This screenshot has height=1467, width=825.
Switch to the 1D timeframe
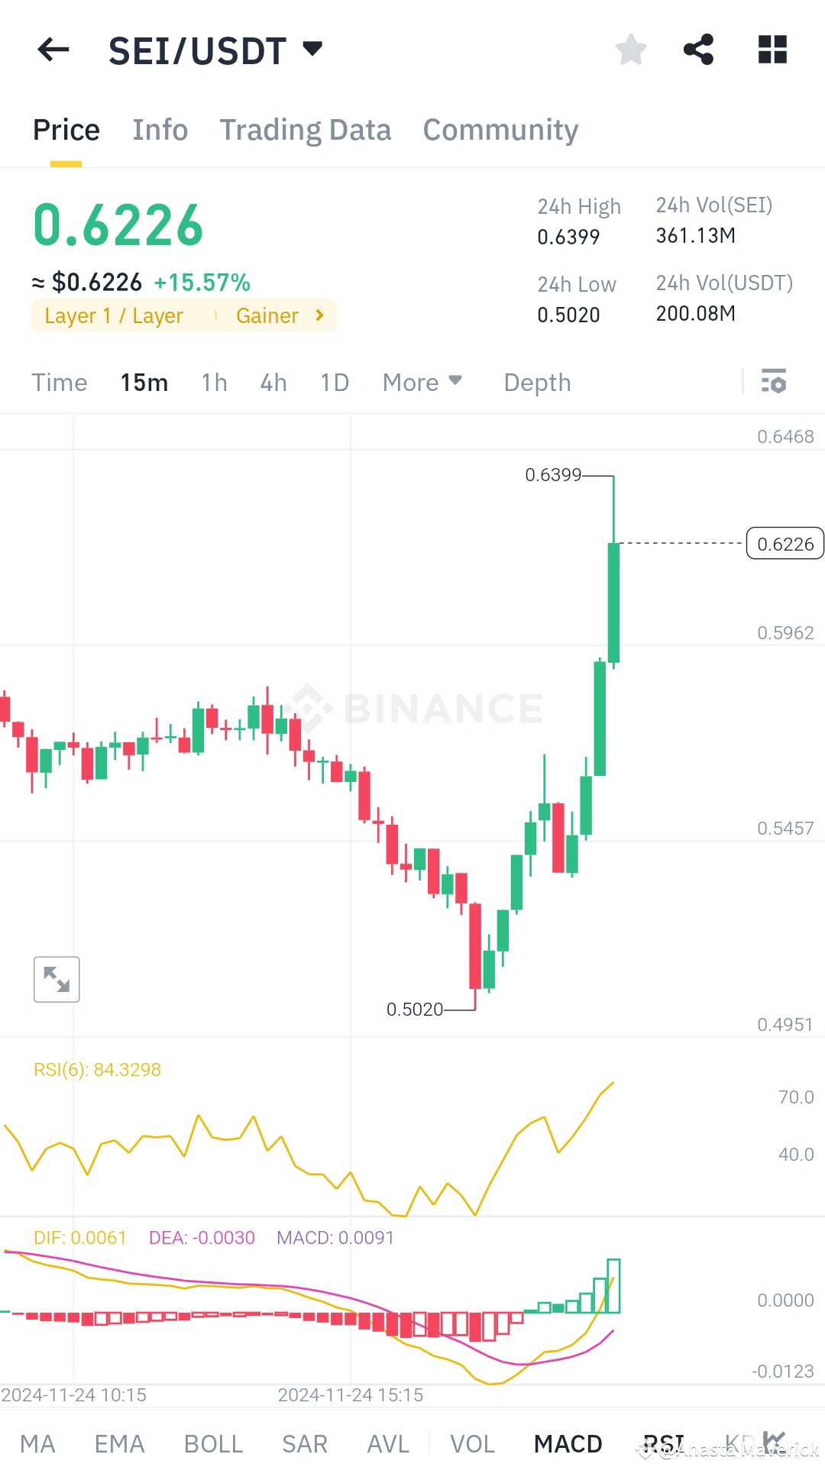333,382
